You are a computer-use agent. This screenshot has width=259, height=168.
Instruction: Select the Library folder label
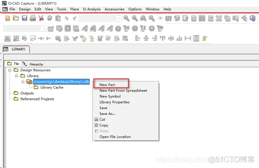33,76
